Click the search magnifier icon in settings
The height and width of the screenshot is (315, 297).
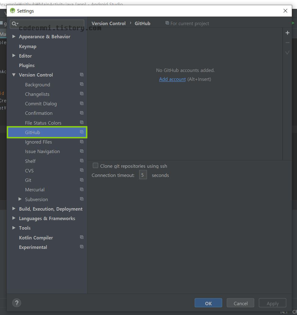(15, 24)
